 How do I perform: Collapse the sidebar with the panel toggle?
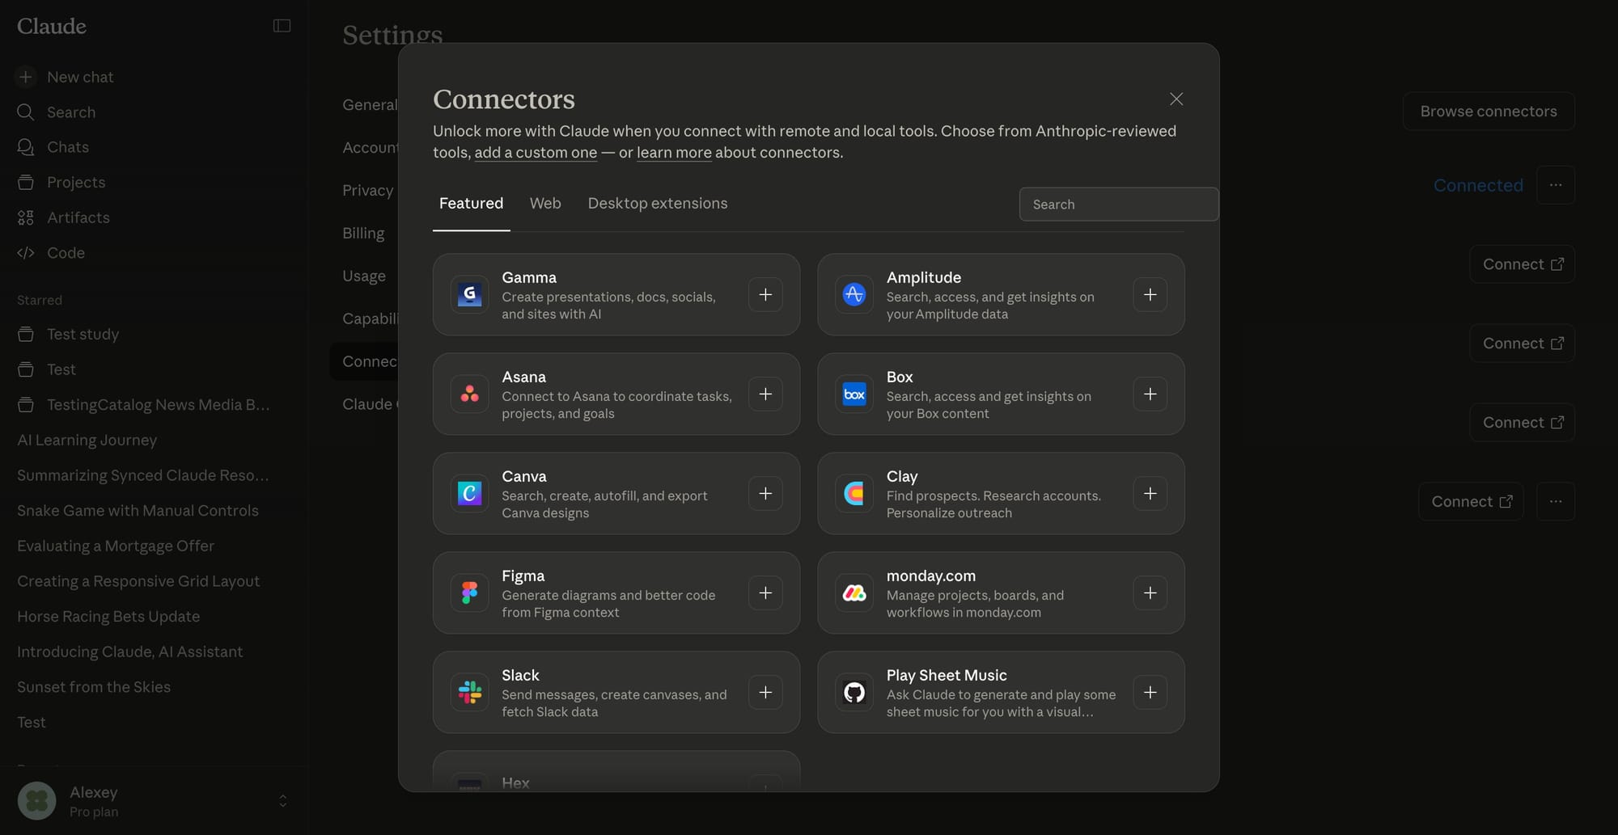(282, 25)
